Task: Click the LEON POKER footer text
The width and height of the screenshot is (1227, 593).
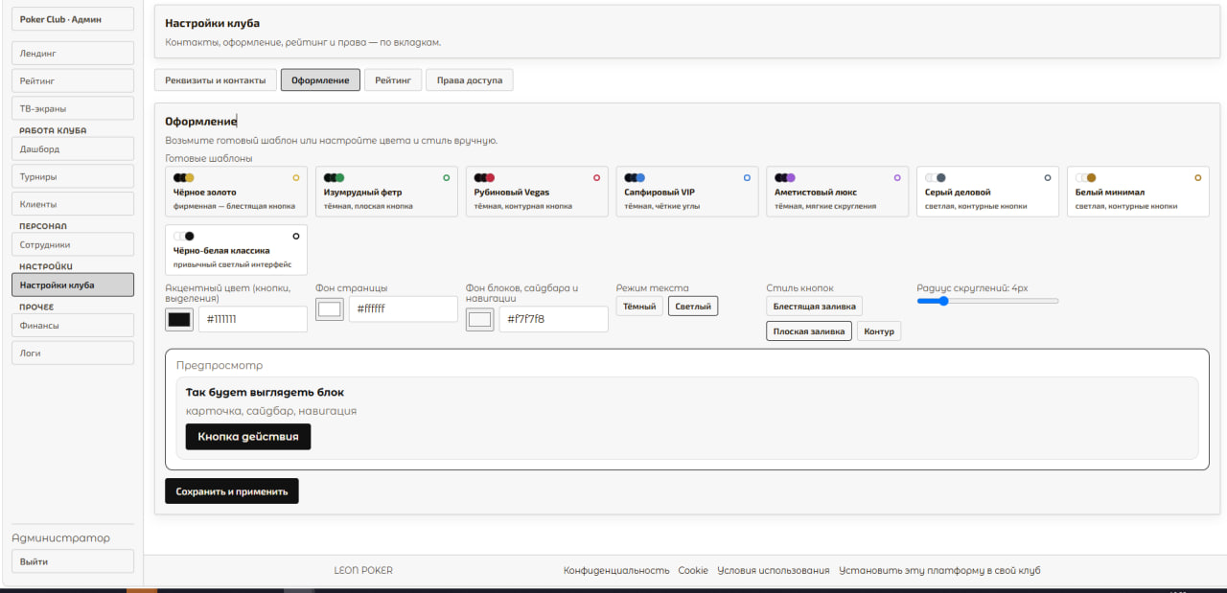Action: click(x=363, y=571)
